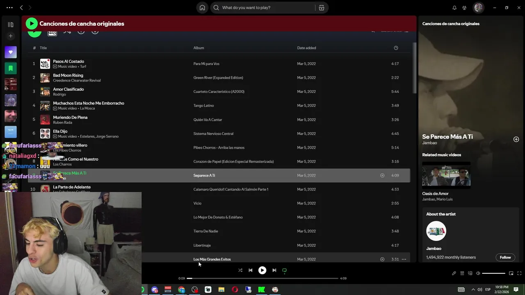Open the taskbar clock showing 10:58 PM
The width and height of the screenshot is (525, 295).
502,289
